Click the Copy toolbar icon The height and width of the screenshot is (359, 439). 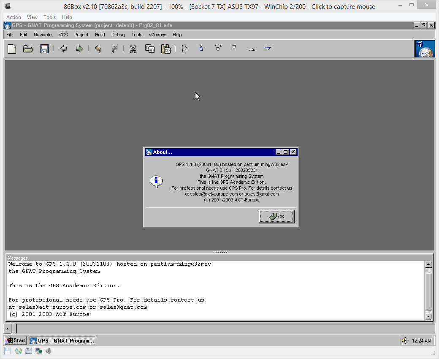click(x=149, y=49)
